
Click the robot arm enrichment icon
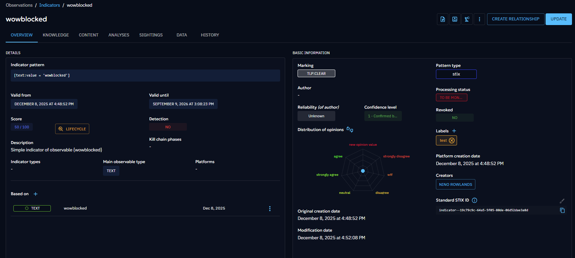click(x=467, y=19)
